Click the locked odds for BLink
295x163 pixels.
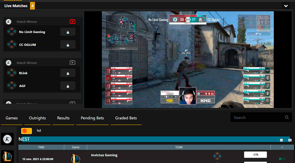(x=68, y=73)
